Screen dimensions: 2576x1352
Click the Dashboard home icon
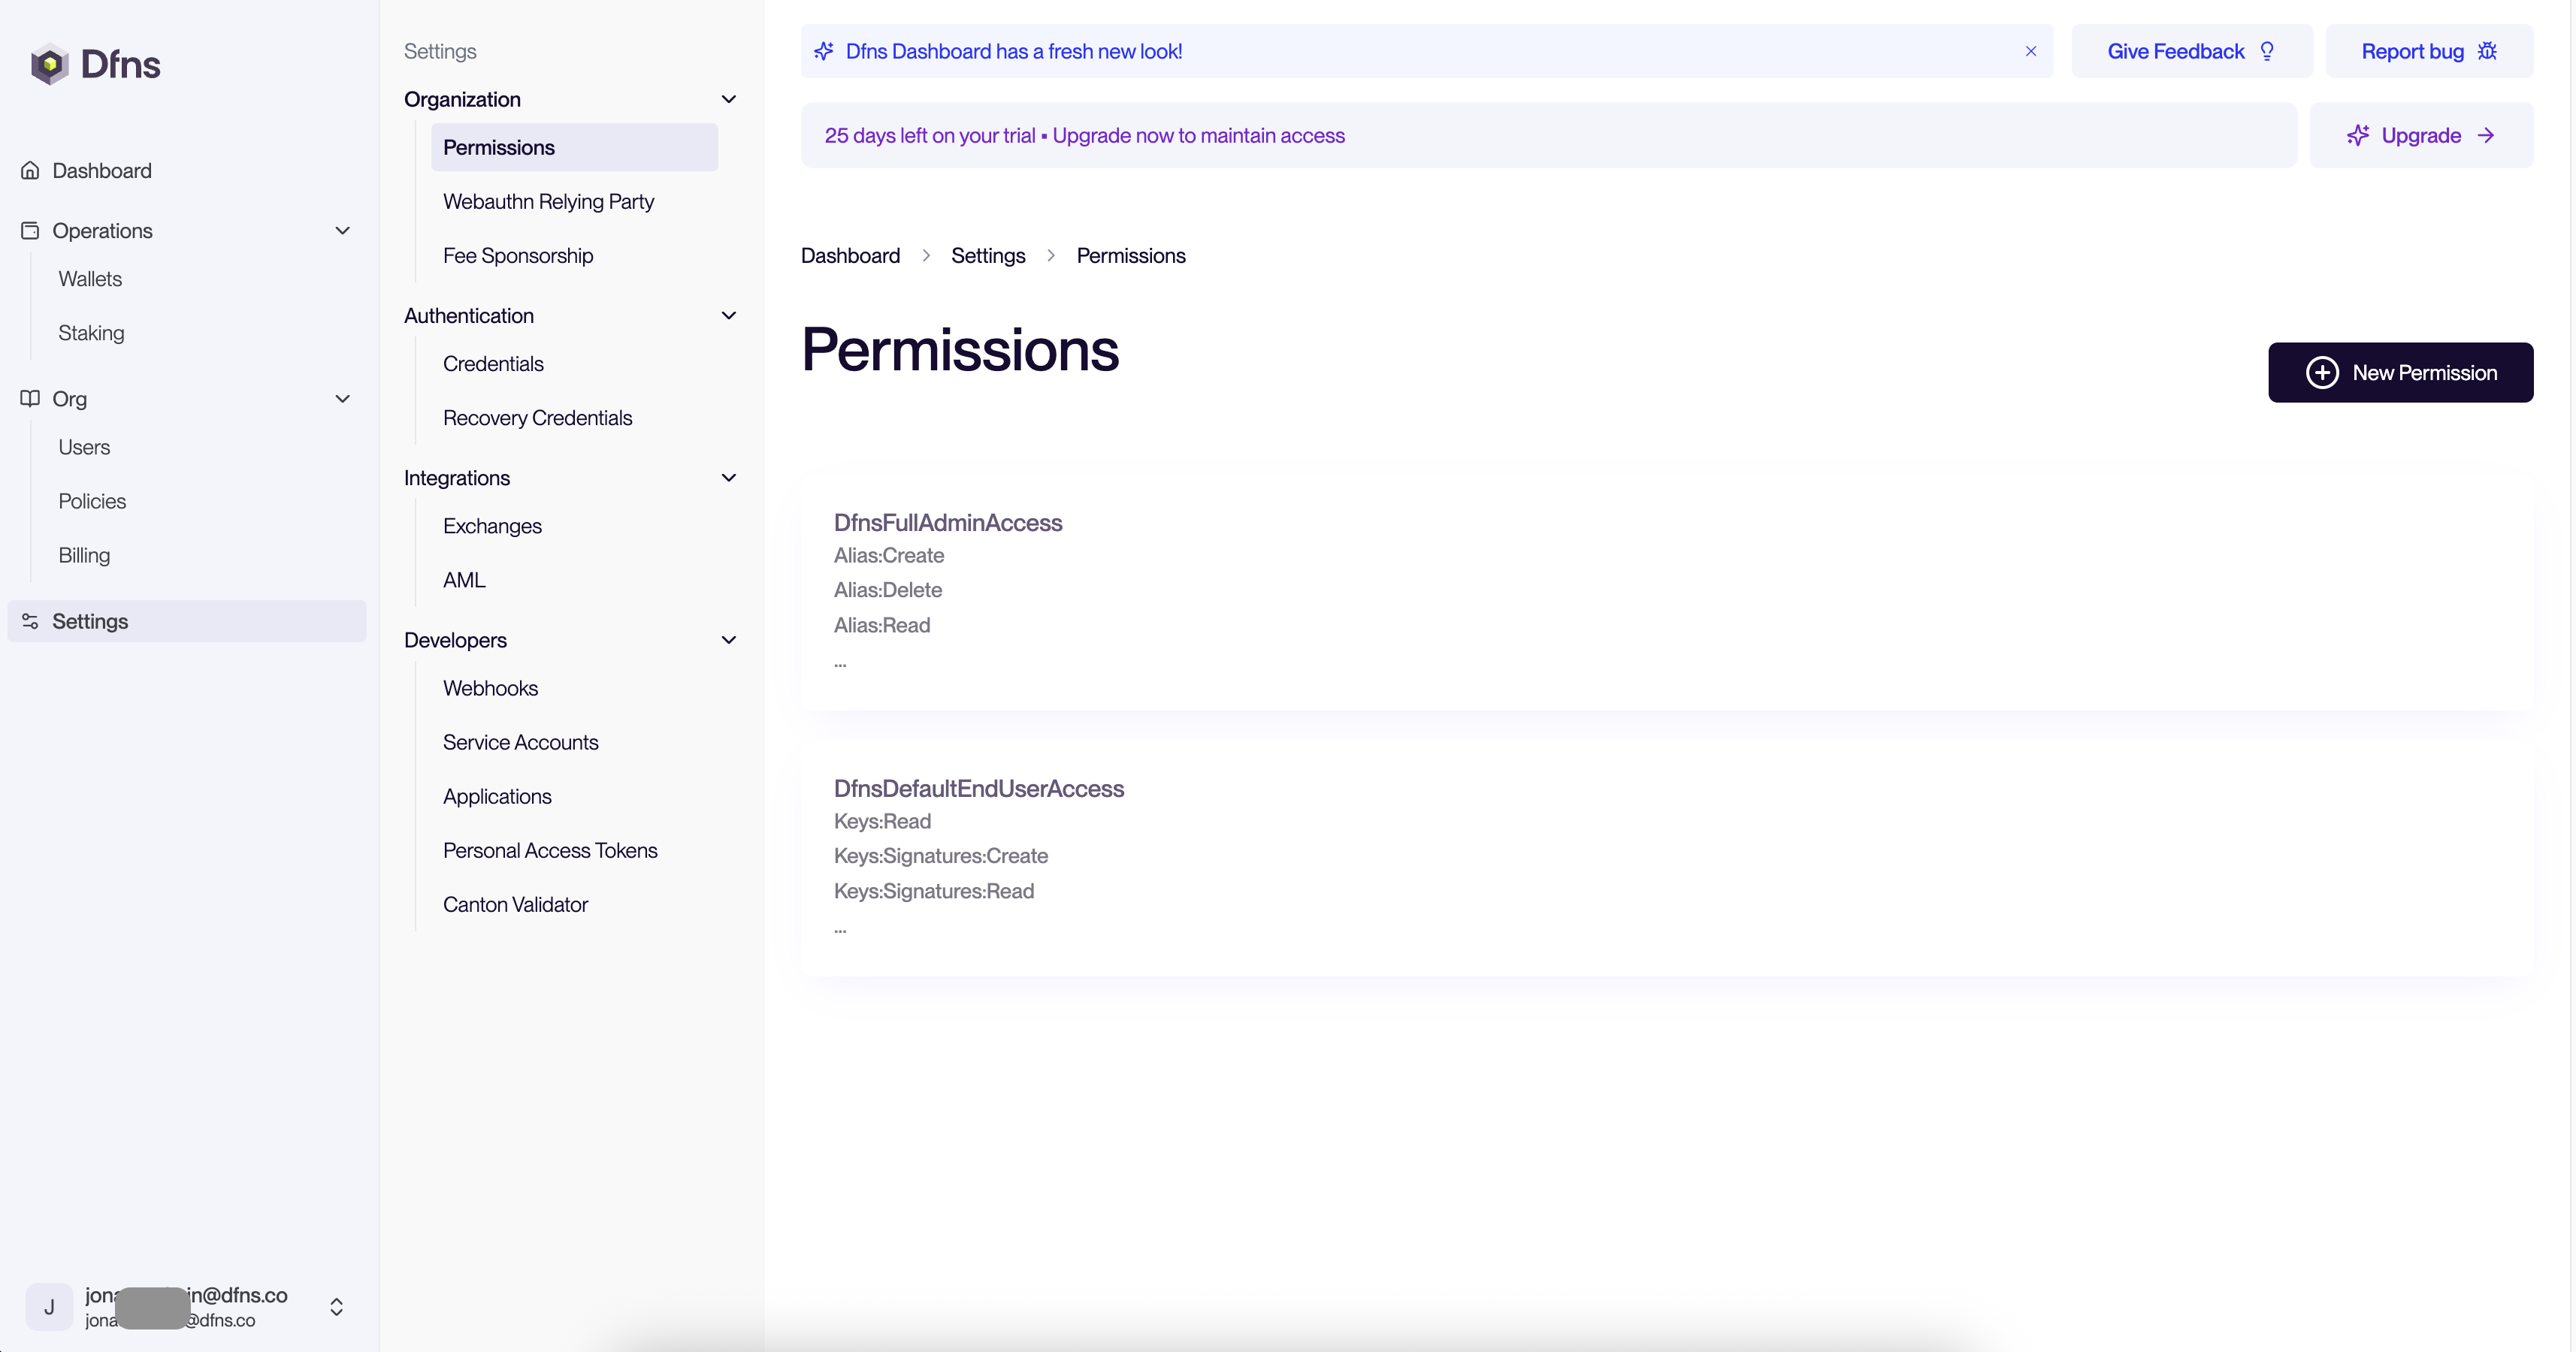pos(30,171)
